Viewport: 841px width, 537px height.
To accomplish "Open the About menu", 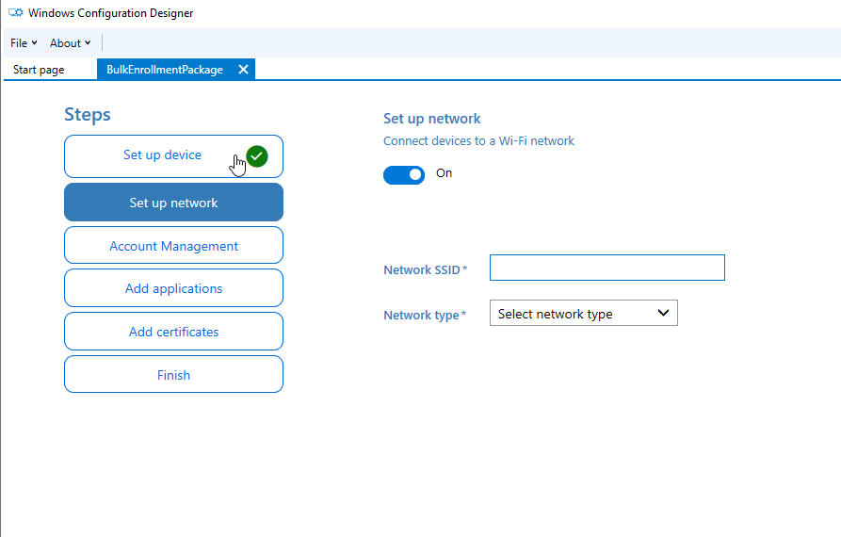I will [x=71, y=43].
